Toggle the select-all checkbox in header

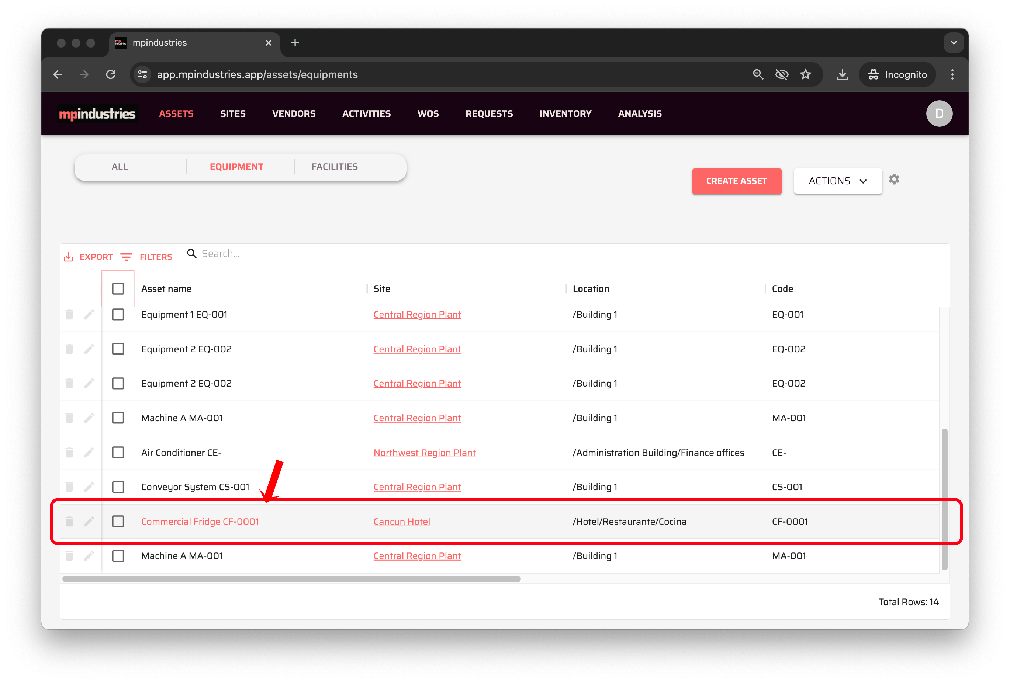click(x=118, y=289)
